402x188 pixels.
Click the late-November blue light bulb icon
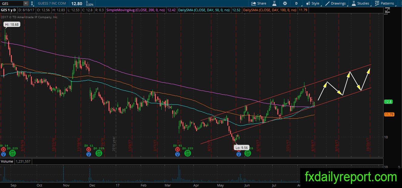[x=88, y=154]
